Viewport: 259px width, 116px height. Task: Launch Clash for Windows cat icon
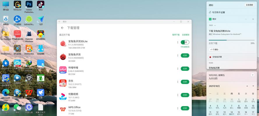point(29,34)
